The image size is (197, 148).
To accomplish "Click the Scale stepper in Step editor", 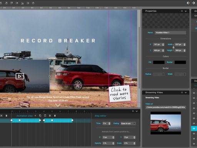I will click(x=134, y=143).
